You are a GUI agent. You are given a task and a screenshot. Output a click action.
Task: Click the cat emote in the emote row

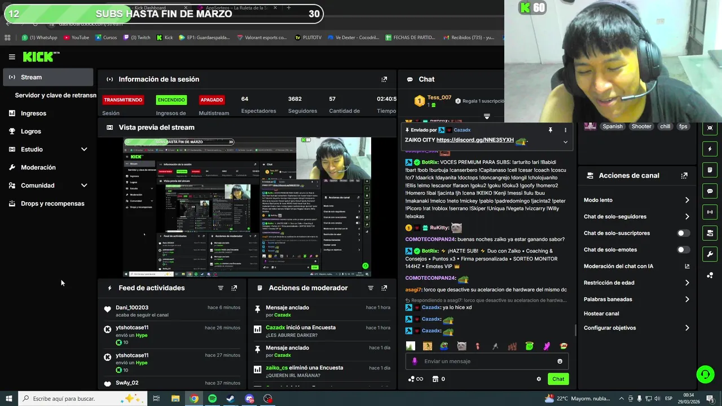pyautogui.click(x=461, y=346)
